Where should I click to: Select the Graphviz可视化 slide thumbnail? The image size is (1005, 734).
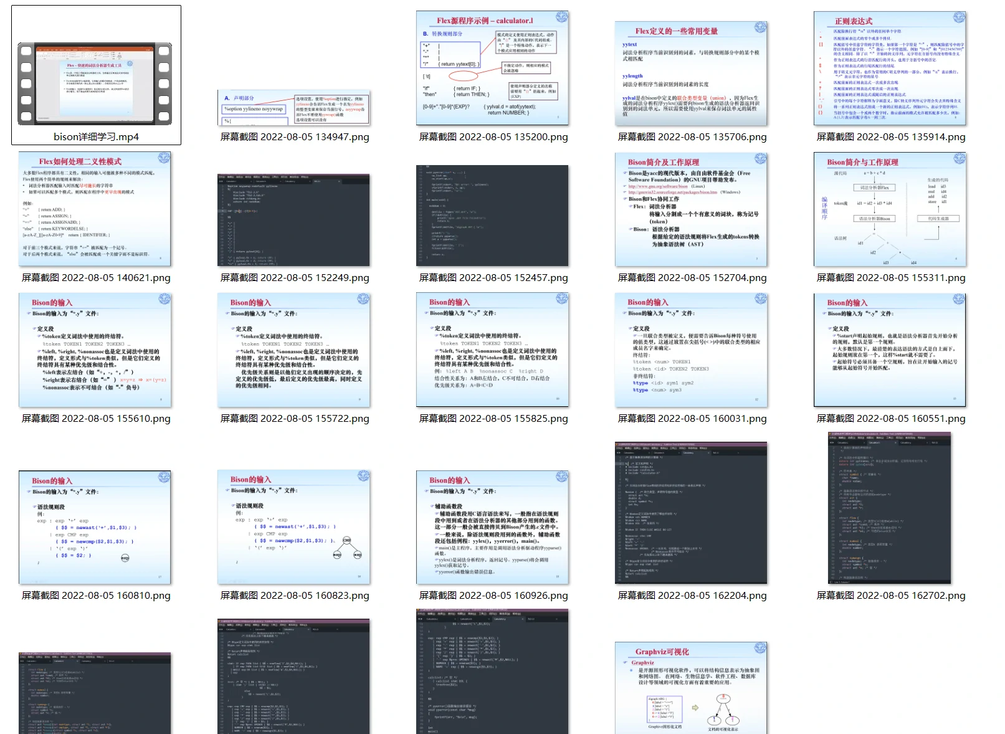click(x=691, y=688)
